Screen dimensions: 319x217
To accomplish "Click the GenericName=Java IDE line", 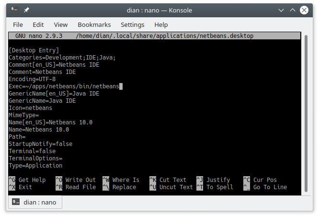I will [x=42, y=101].
